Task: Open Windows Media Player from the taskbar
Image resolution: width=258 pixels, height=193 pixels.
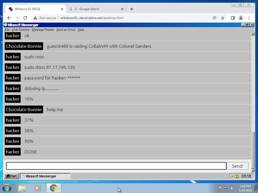Action: [38, 188]
